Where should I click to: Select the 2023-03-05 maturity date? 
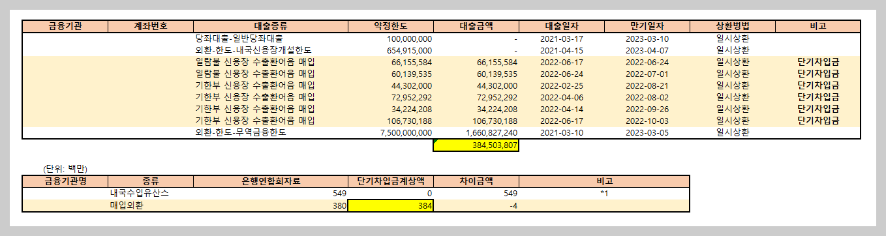click(647, 132)
